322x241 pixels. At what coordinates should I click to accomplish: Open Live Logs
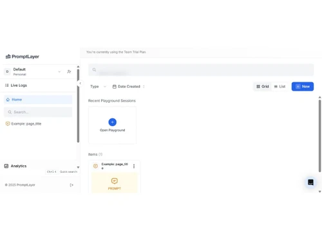click(x=16, y=85)
